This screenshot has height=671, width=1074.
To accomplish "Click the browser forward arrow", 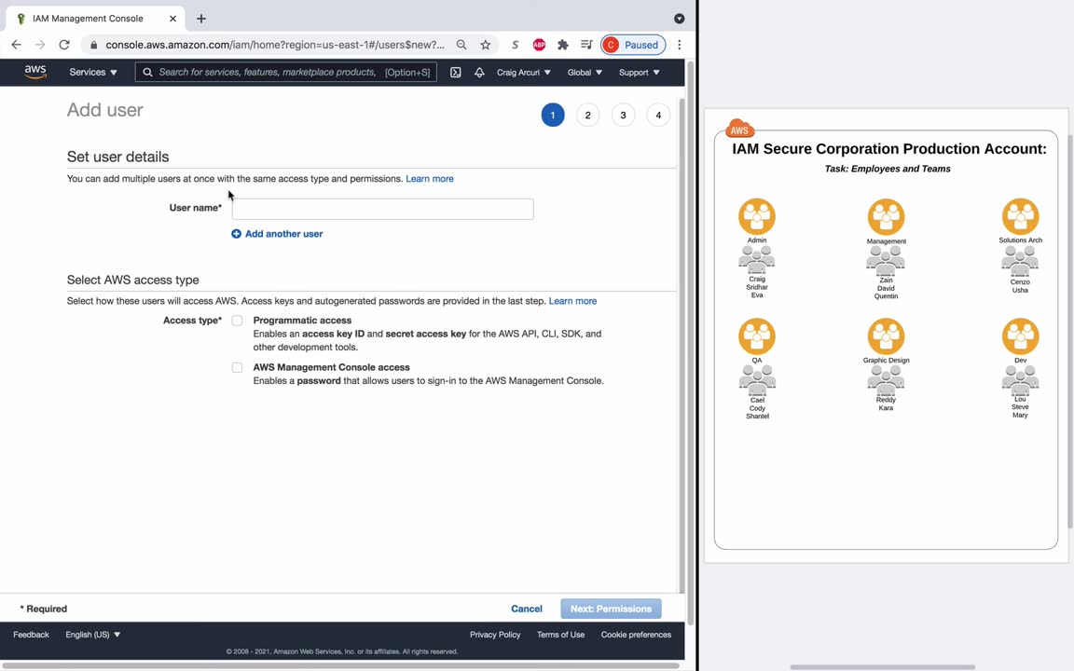I will click(x=40, y=45).
